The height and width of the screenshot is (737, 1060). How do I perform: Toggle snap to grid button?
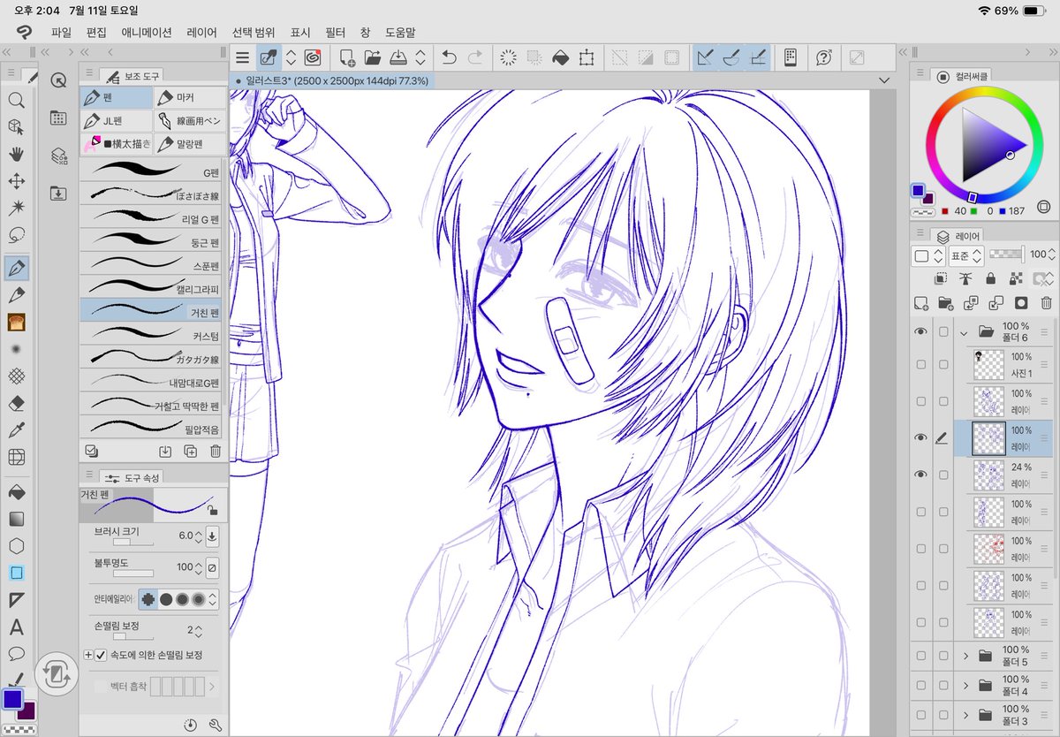pos(758,57)
